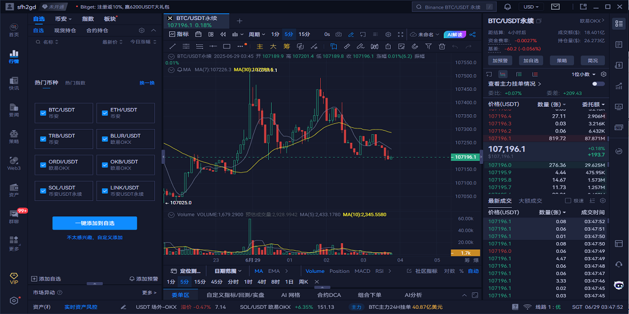Click the screenshot camera icon in chart toolbar
Image resolution: width=629 pixels, height=314 pixels.
click(x=339, y=34)
